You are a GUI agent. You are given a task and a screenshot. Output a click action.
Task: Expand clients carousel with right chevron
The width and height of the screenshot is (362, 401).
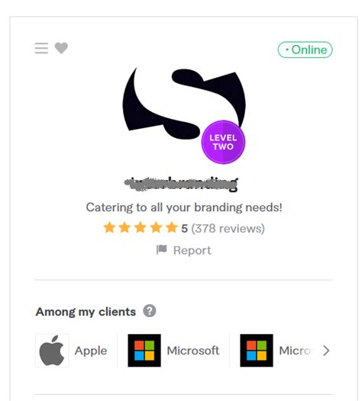326,351
